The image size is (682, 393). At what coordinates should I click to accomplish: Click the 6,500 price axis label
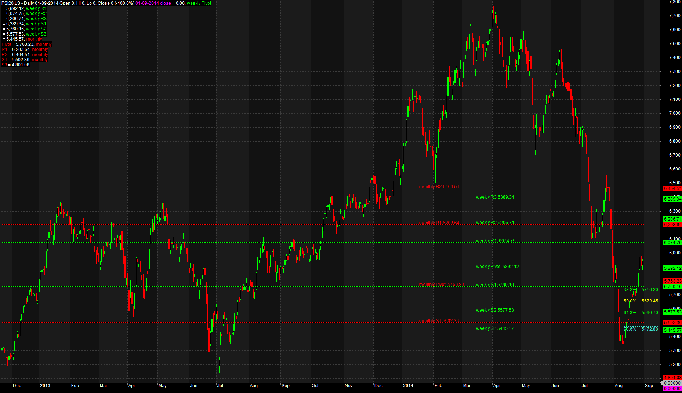(x=675, y=183)
